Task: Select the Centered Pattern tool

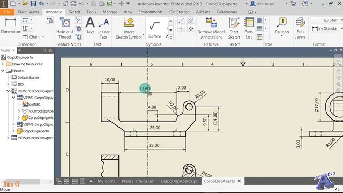Action: tap(191, 28)
